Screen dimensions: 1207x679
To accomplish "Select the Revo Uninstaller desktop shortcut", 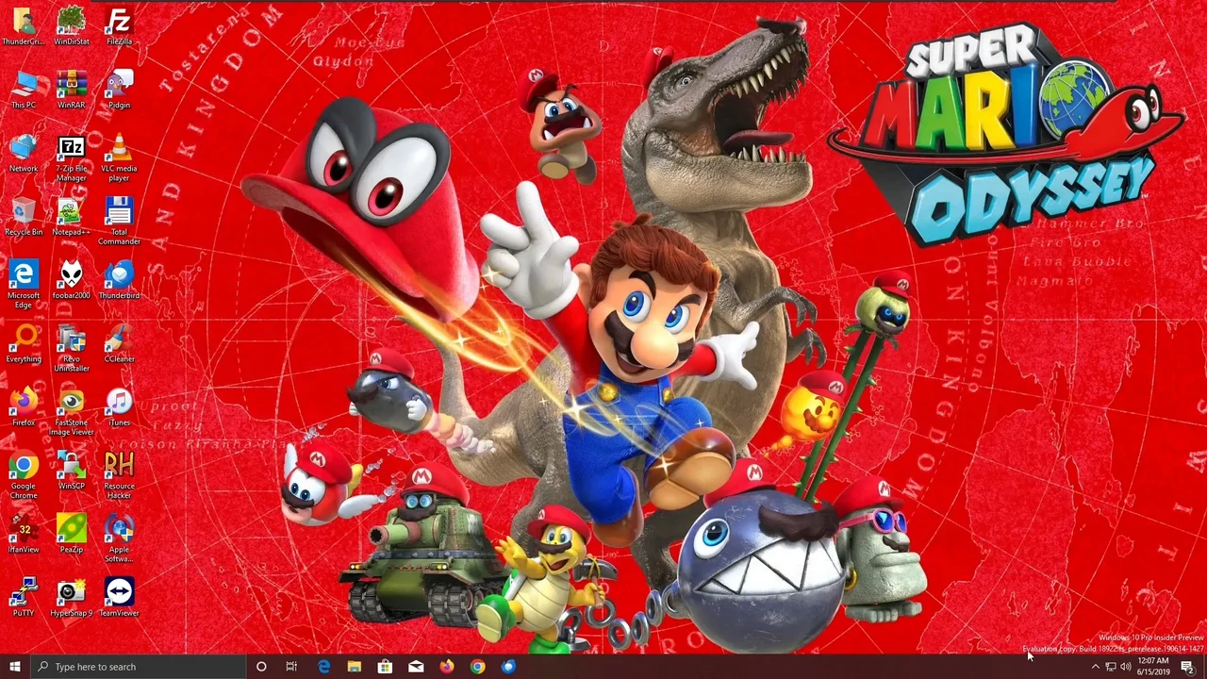I will point(72,348).
